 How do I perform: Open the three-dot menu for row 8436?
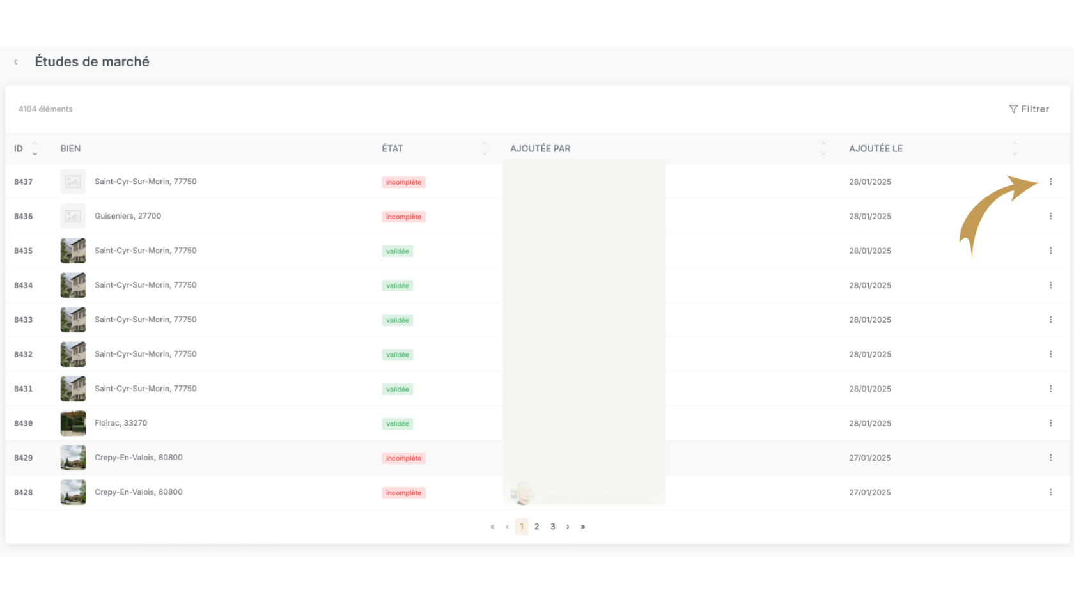point(1050,217)
